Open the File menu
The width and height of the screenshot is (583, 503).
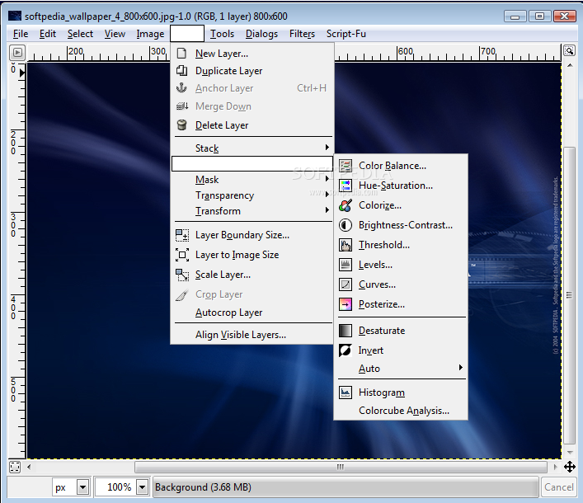click(x=21, y=34)
